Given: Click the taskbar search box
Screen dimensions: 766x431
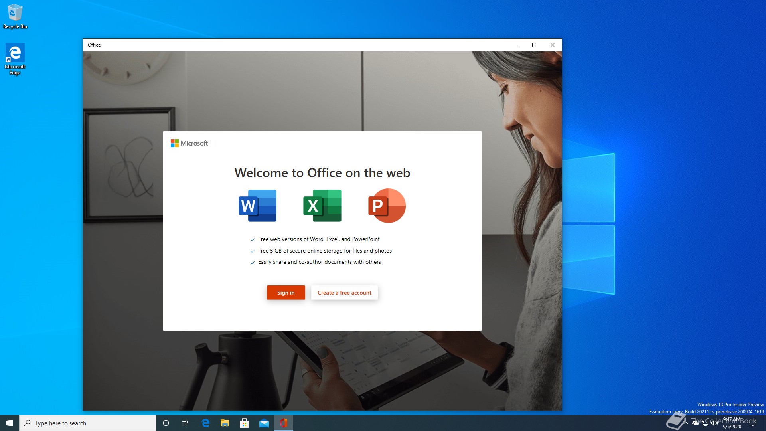Looking at the screenshot, I should tap(88, 423).
